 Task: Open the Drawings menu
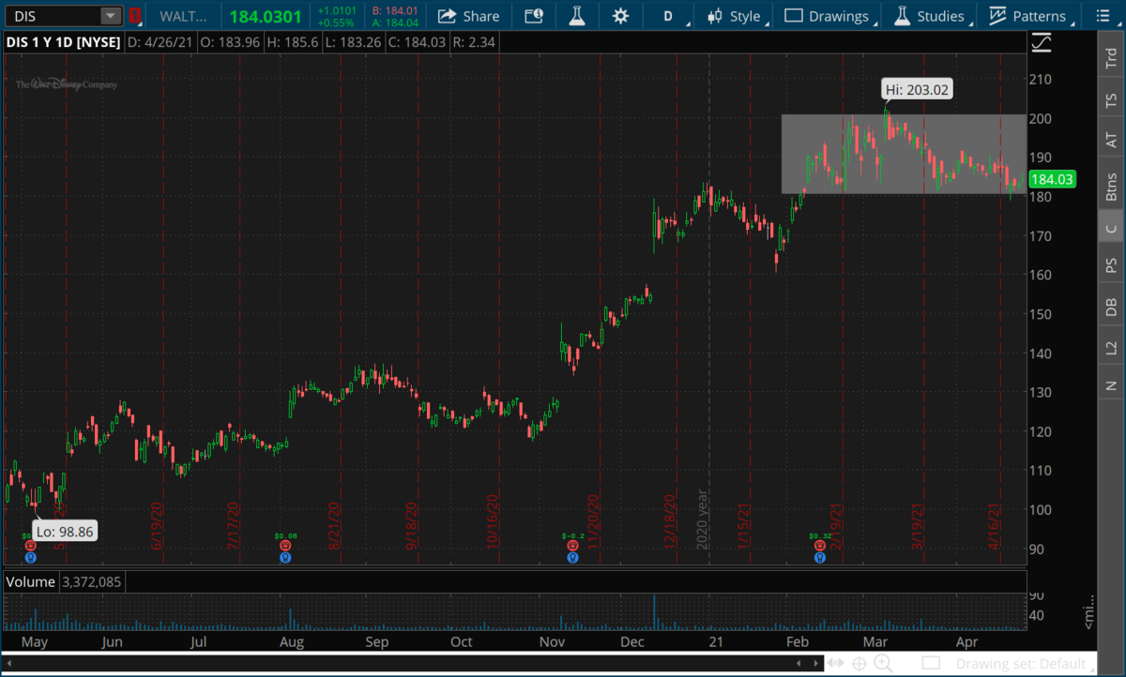829,16
